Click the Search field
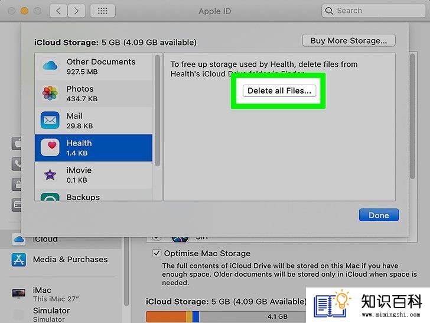Viewport: 430px width, 323px height. click(x=373, y=11)
